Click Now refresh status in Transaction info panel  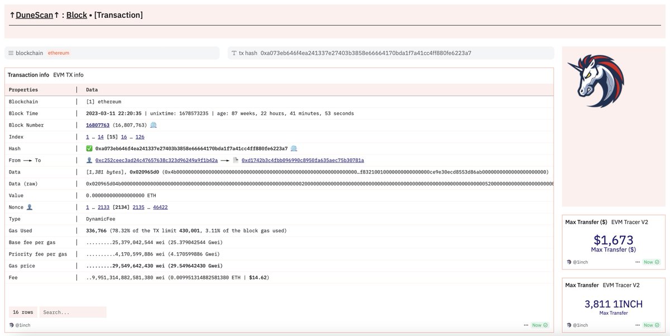[540, 325]
